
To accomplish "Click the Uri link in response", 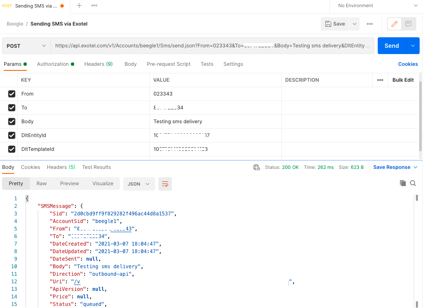I will coord(77,282).
